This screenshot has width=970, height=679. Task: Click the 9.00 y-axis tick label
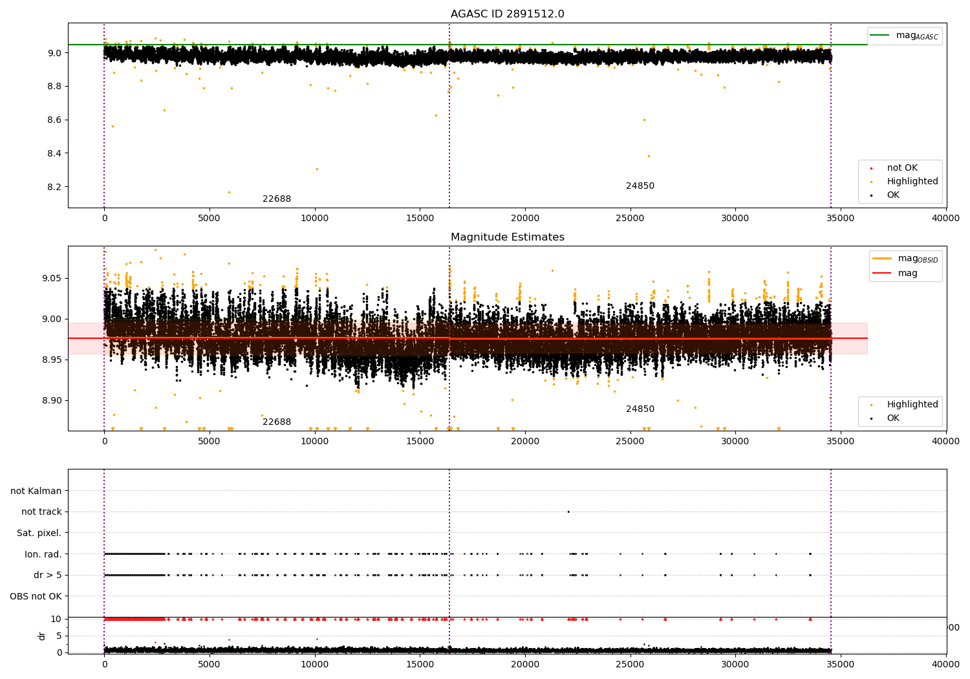(x=52, y=319)
